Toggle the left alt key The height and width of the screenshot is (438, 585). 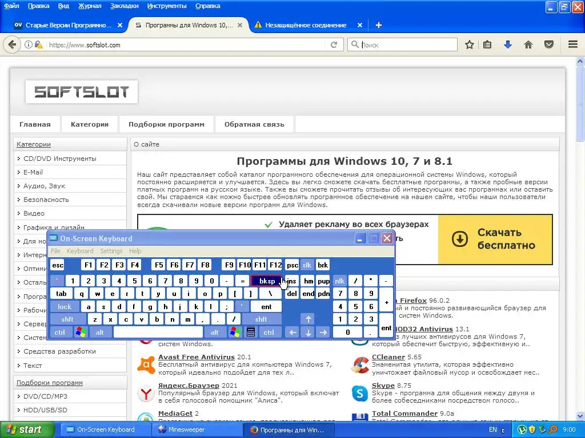[x=99, y=332]
